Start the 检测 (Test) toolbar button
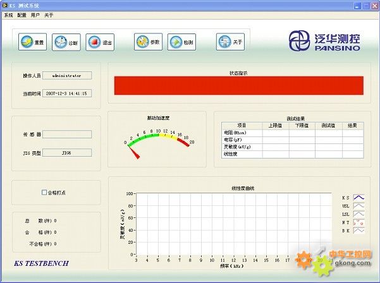380x283 pixels. coord(183,42)
